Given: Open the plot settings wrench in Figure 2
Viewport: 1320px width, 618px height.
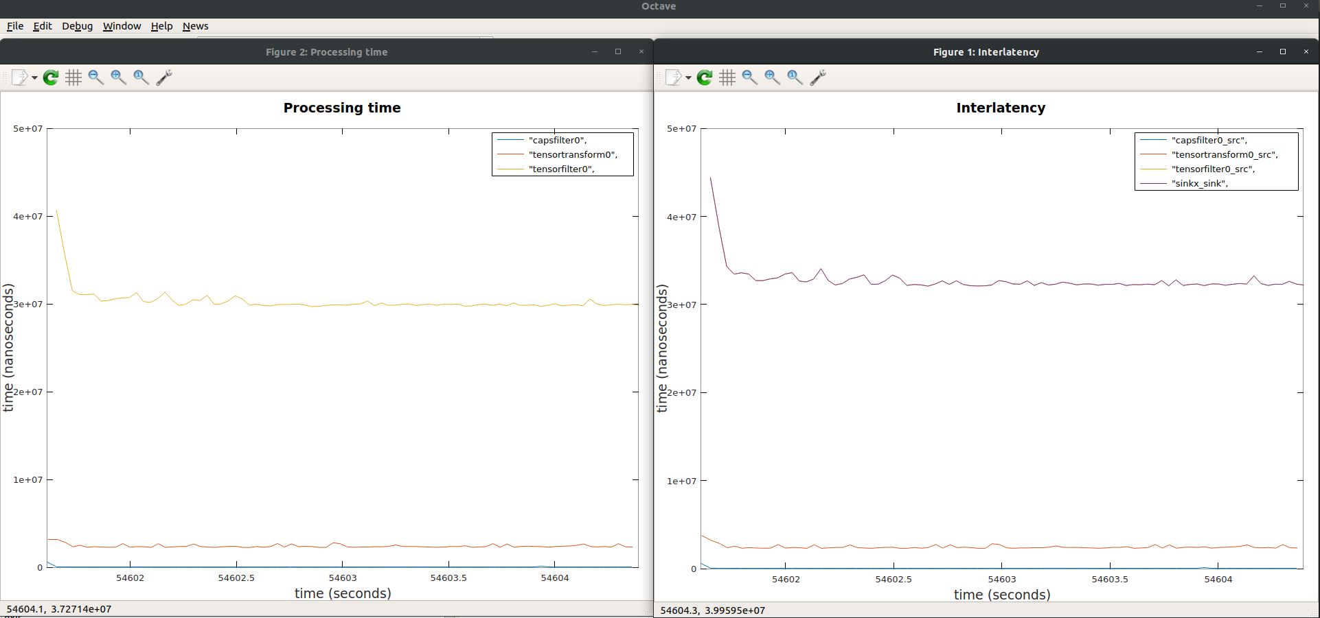Looking at the screenshot, I should click(x=164, y=78).
